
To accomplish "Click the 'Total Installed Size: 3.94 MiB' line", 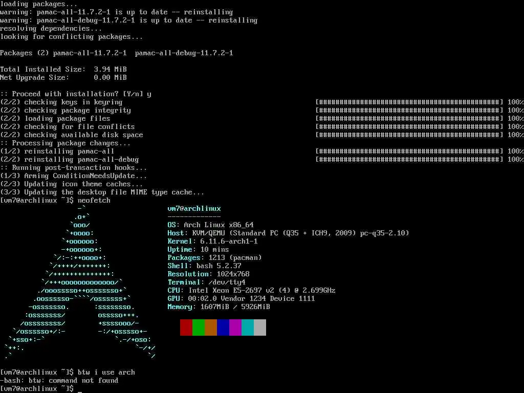I will [63, 69].
